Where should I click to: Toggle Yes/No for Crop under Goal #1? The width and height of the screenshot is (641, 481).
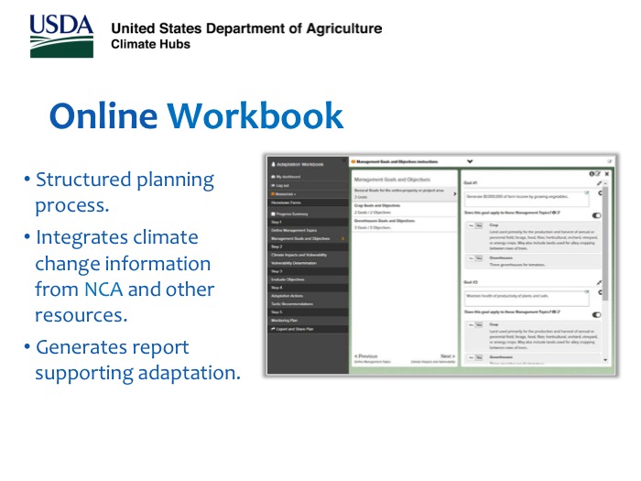[475, 224]
